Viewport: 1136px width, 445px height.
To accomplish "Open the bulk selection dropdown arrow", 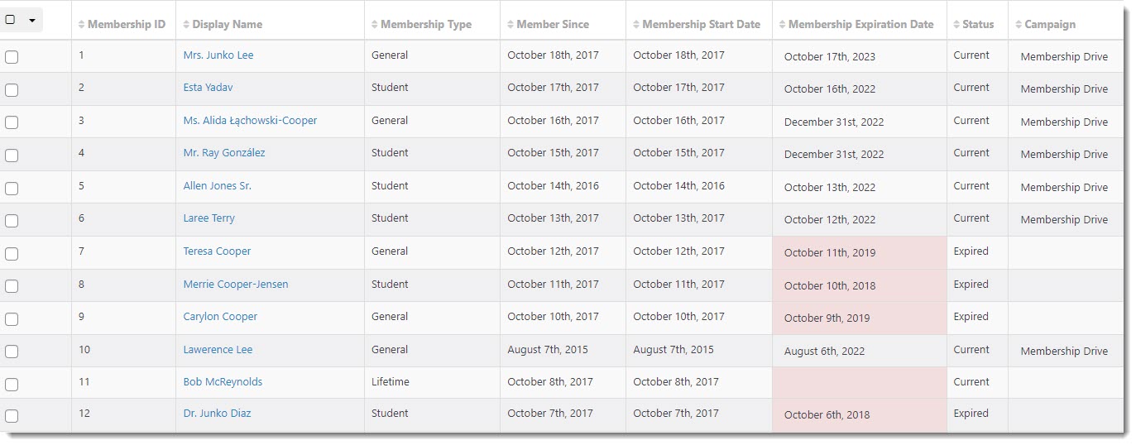I will (31, 20).
